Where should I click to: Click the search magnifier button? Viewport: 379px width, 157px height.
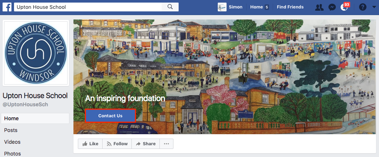170,7
